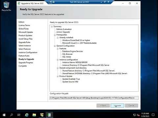Click the network tray icon

coord(135,115)
